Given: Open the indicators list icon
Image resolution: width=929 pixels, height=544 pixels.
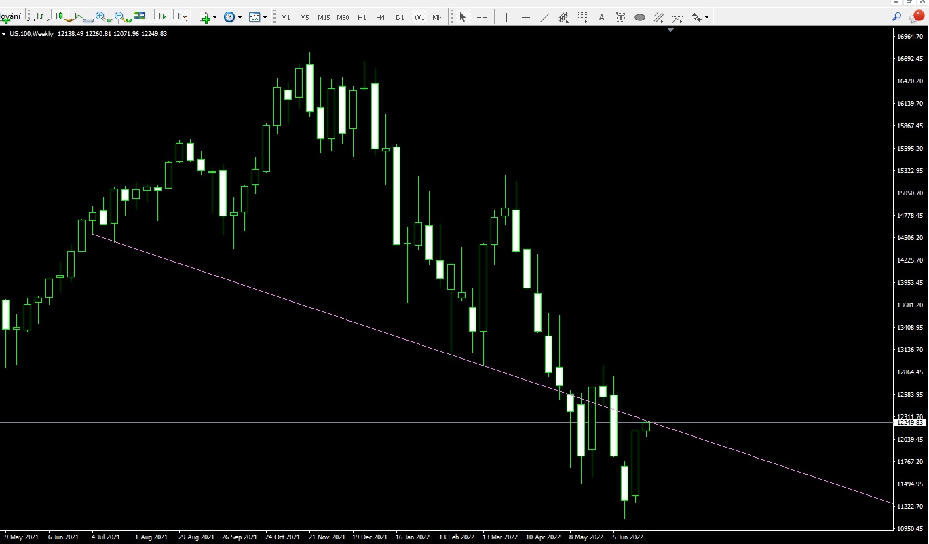Looking at the screenshot, I should pos(205,17).
